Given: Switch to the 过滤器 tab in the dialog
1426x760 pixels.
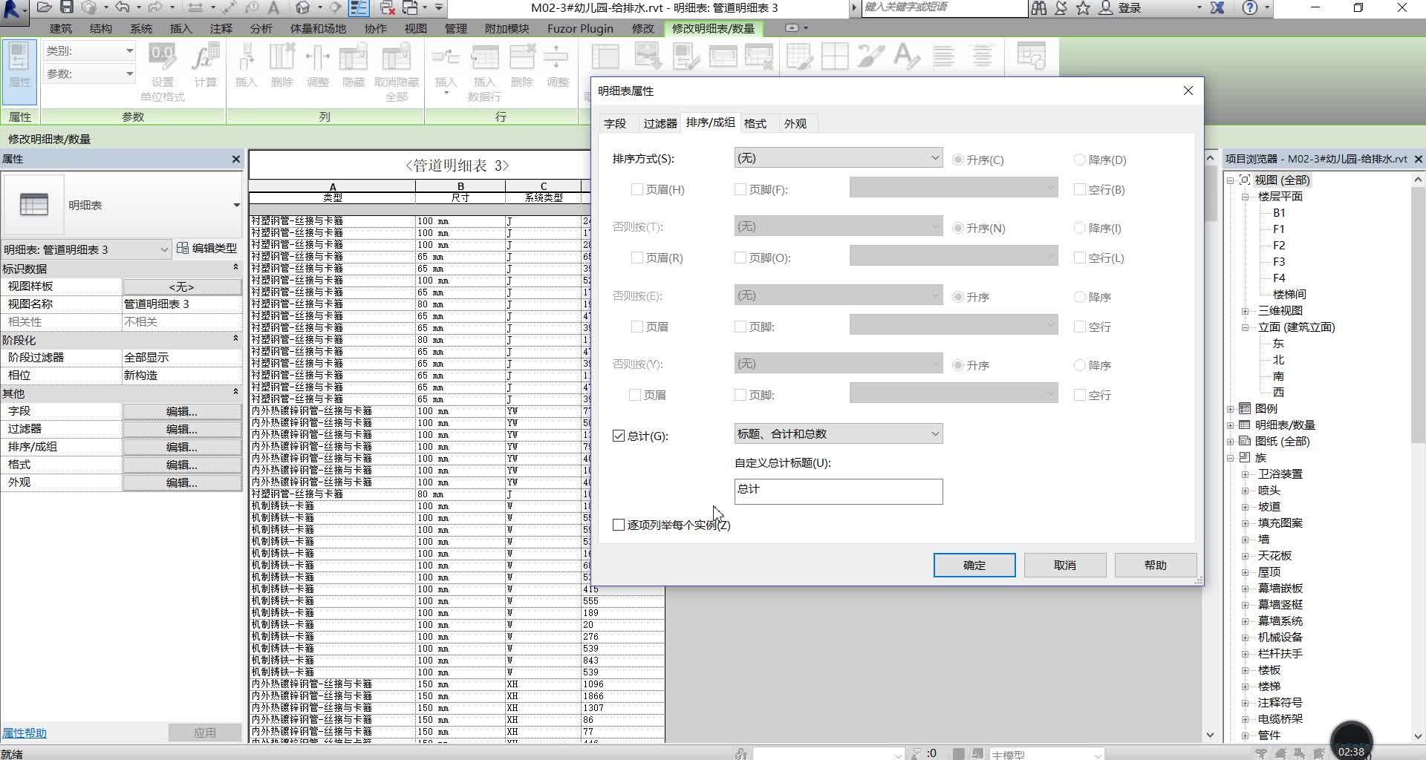Looking at the screenshot, I should click(660, 124).
